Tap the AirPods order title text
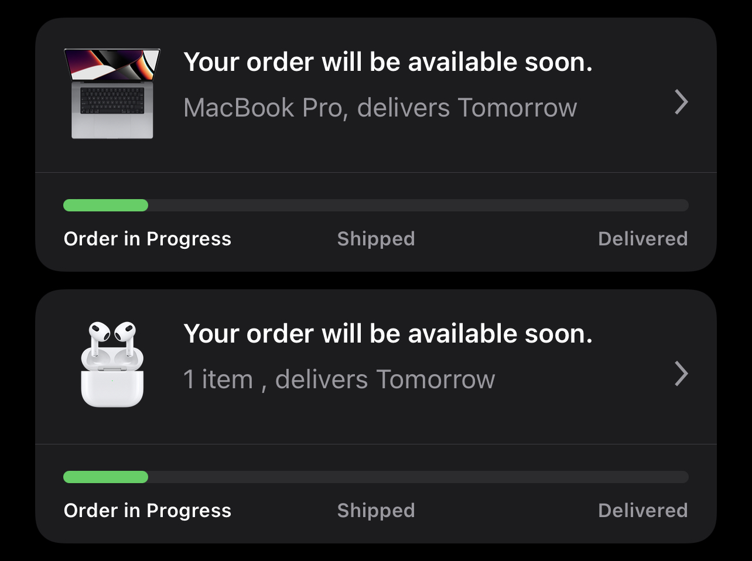Viewport: 752px width, 561px height. click(388, 334)
